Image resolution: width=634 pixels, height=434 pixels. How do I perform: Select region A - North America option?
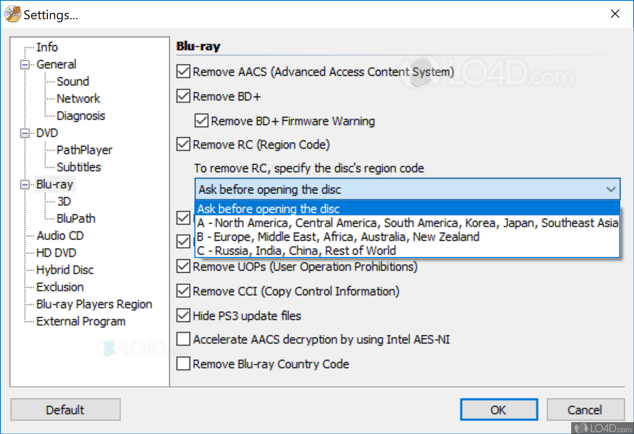[407, 223]
